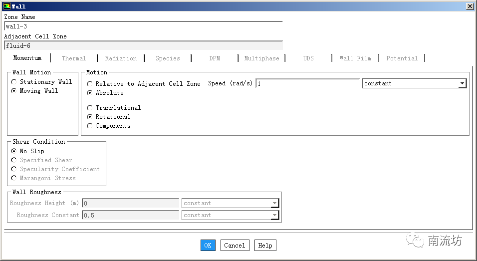Switch to the Thermal tab
477x261 pixels.
pos(74,58)
